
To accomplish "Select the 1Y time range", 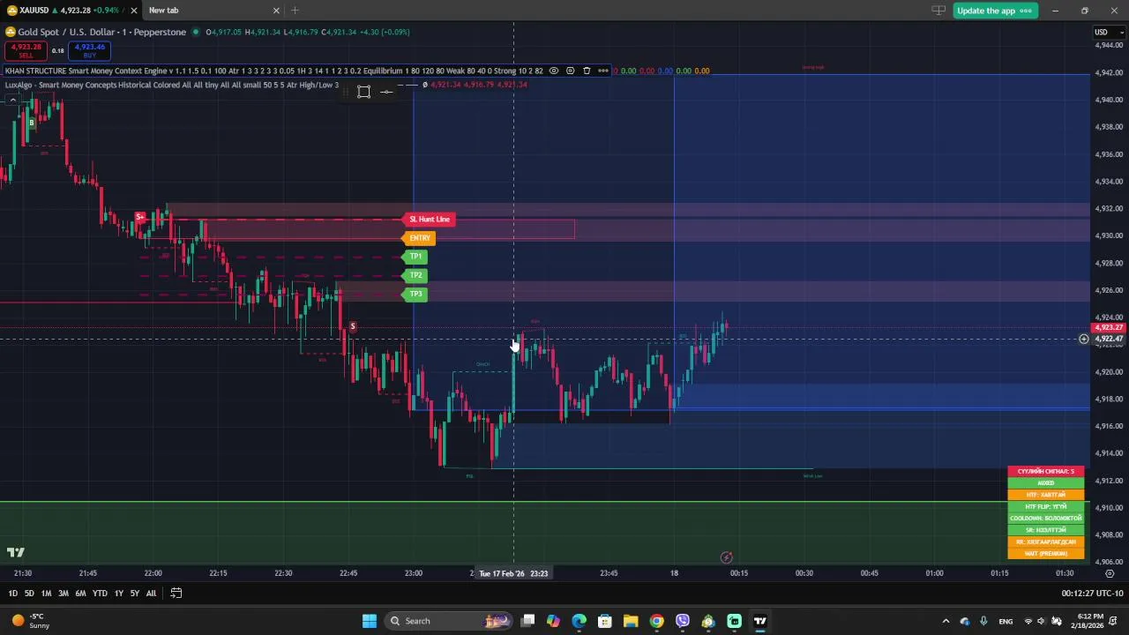I will tap(118, 594).
